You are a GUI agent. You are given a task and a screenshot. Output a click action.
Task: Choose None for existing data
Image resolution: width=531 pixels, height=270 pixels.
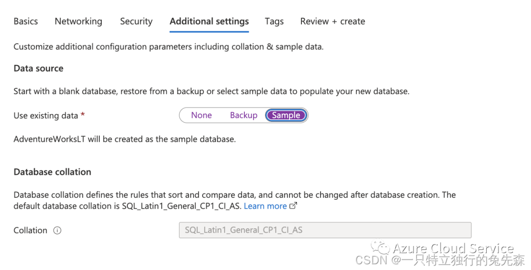coord(201,115)
